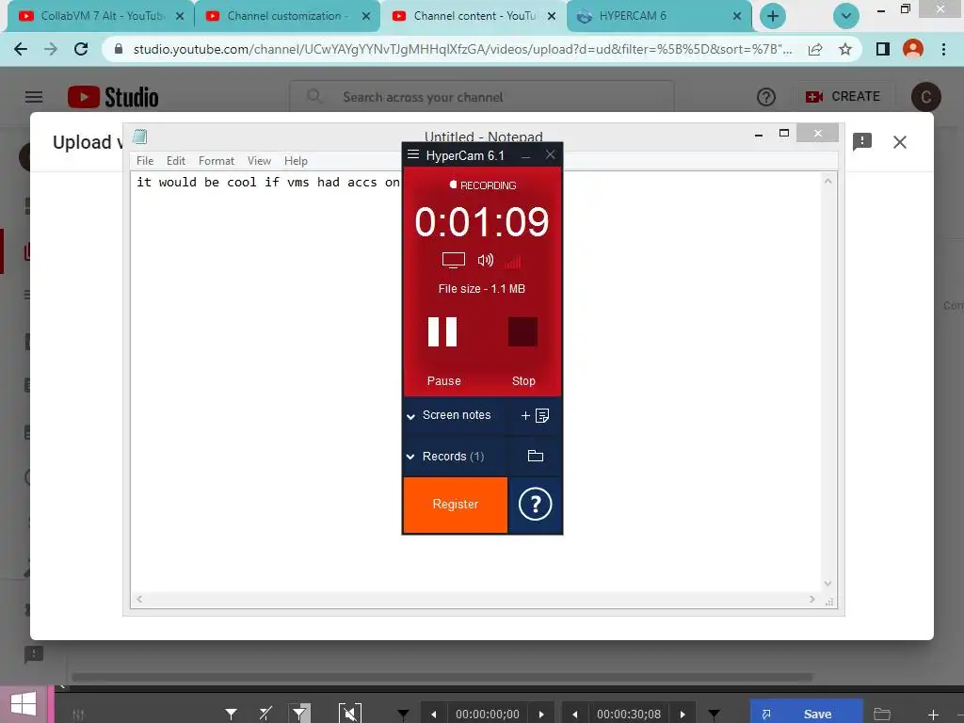
Task: Open the HyperCam hamburger menu
Action: click(413, 155)
